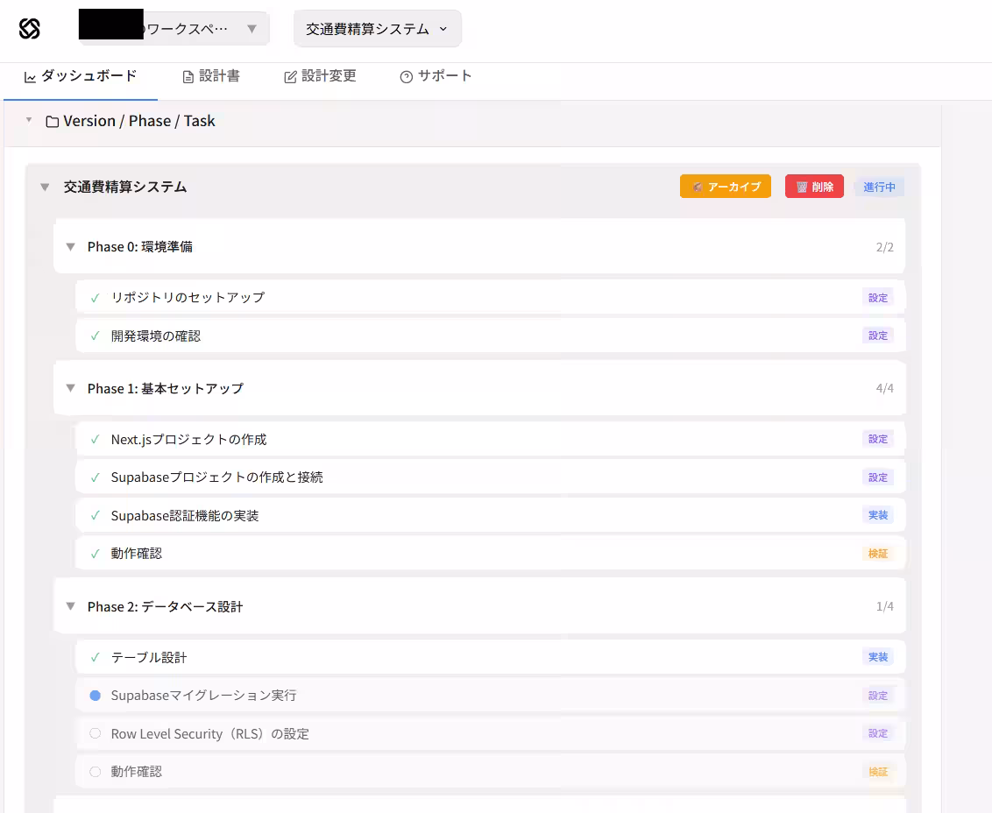This screenshot has height=813, width=992.
Task: Click the archive icon inside the アーカイブ button
Action: point(697,186)
